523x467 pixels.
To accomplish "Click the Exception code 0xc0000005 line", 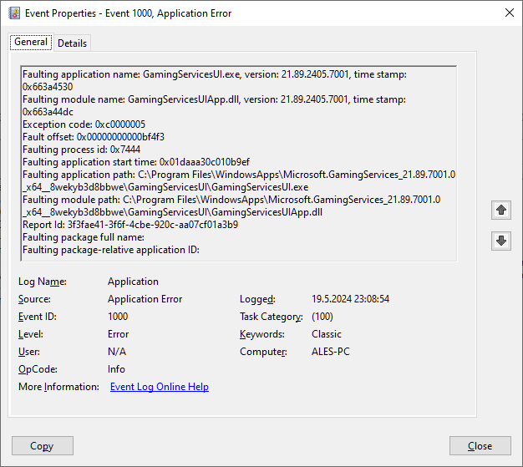I will pos(84,124).
